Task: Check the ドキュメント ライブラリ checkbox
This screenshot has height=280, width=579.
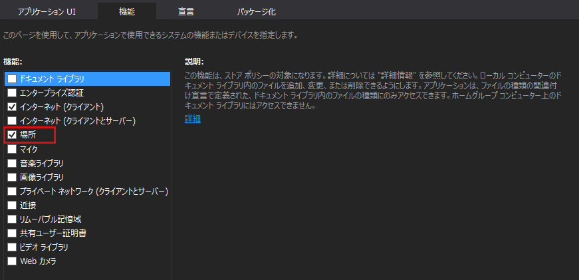Action: pyautogui.click(x=12, y=78)
